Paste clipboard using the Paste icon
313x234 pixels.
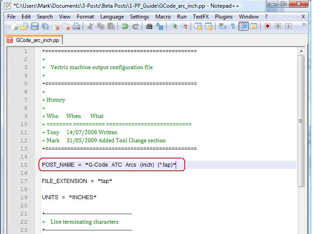coord(111,26)
